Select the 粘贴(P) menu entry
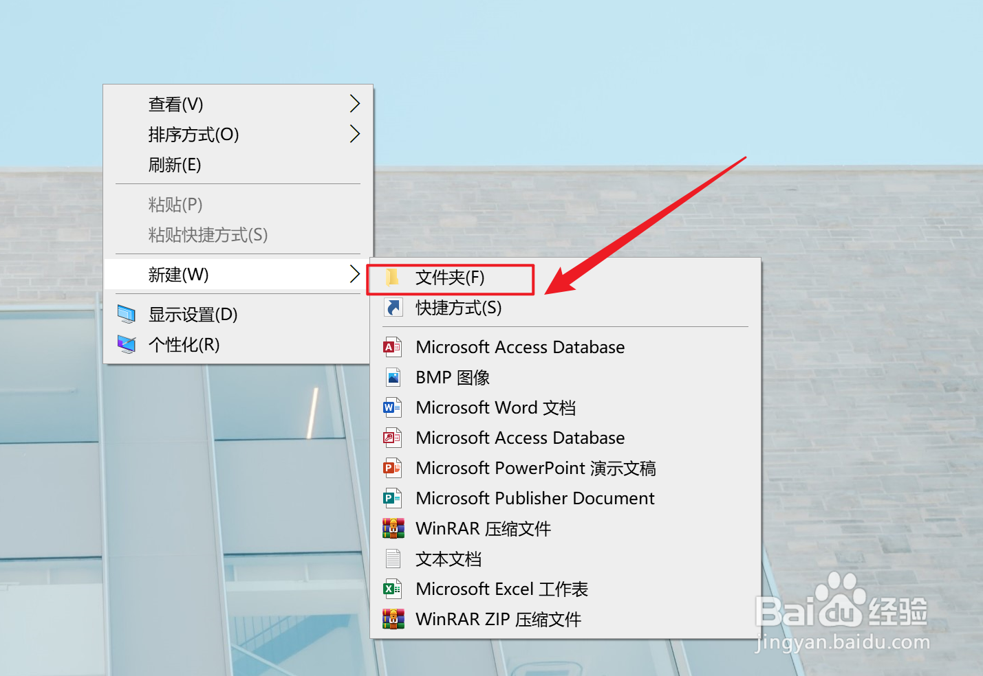 pos(238,204)
